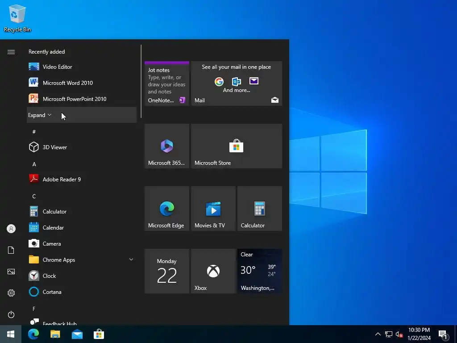The image size is (457, 343).
Task: Click the app list scrollbar
Action: click(x=141, y=81)
